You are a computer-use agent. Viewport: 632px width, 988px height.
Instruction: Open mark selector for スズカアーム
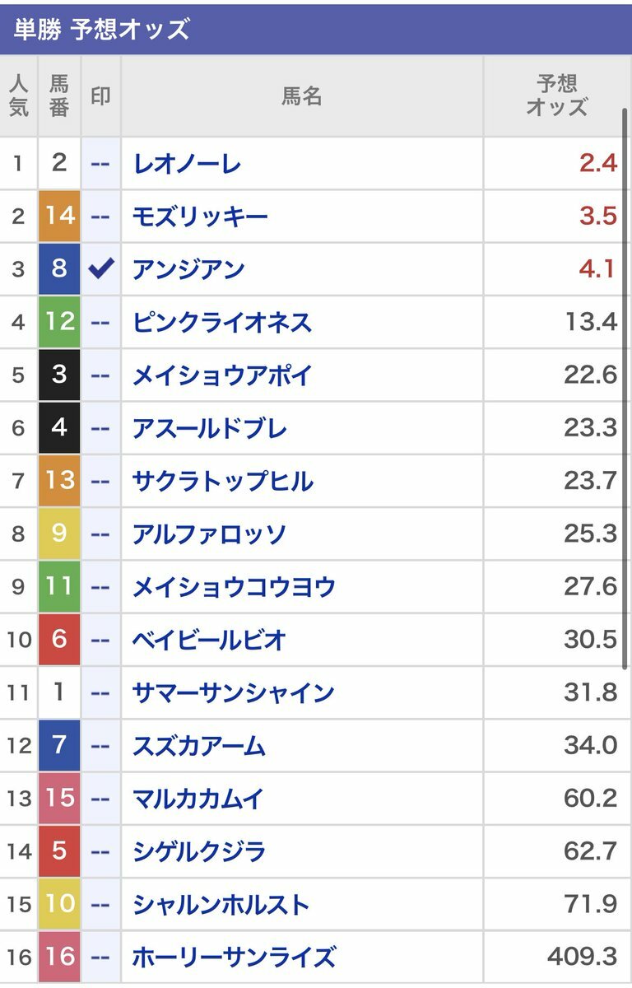coord(100,746)
